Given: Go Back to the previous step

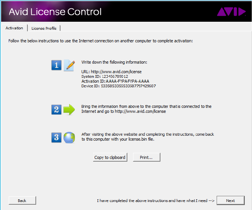Looking at the screenshot, I should (x=22, y=200).
